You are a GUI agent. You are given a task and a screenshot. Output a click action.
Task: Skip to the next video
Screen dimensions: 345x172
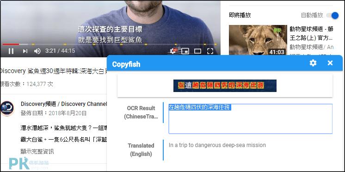coord(25,51)
